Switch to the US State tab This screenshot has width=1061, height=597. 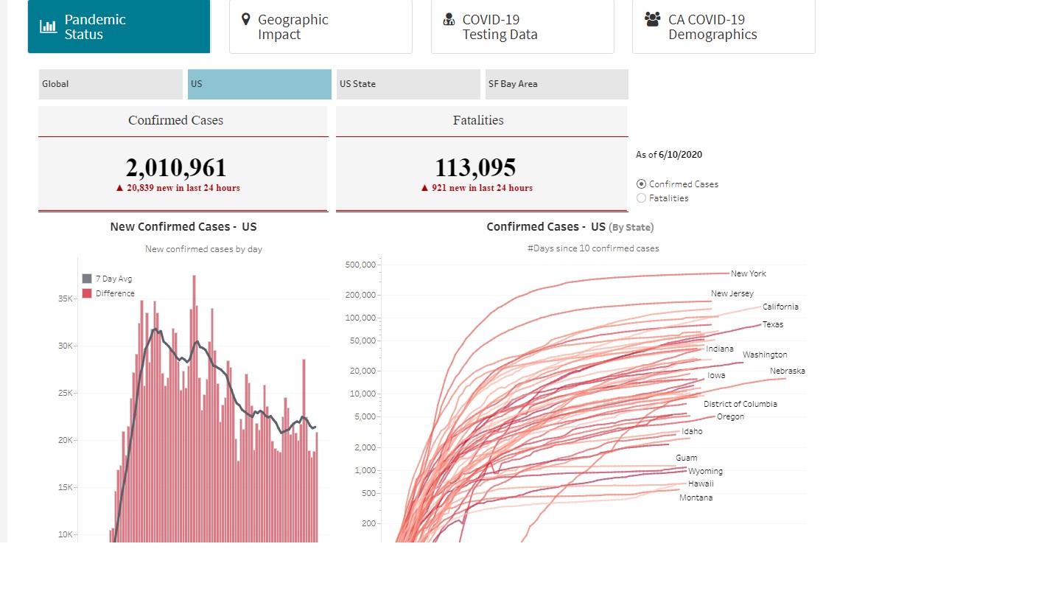point(407,84)
